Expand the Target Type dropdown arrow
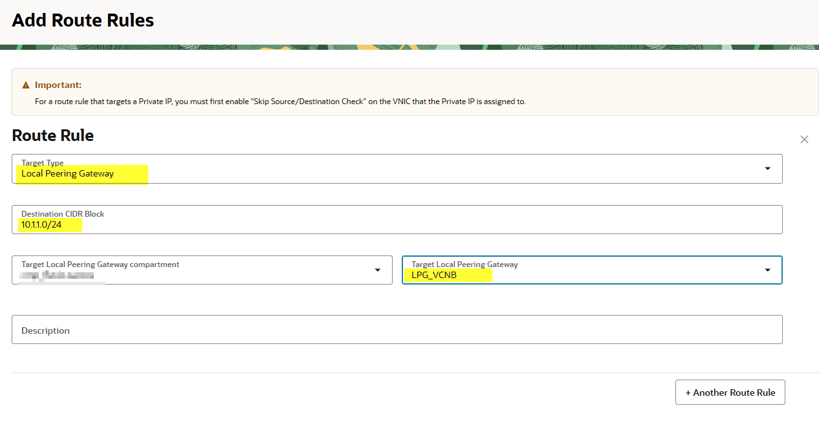 pyautogui.click(x=767, y=169)
